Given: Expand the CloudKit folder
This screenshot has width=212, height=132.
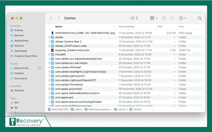Looking at the screenshot, I should click(49, 55).
